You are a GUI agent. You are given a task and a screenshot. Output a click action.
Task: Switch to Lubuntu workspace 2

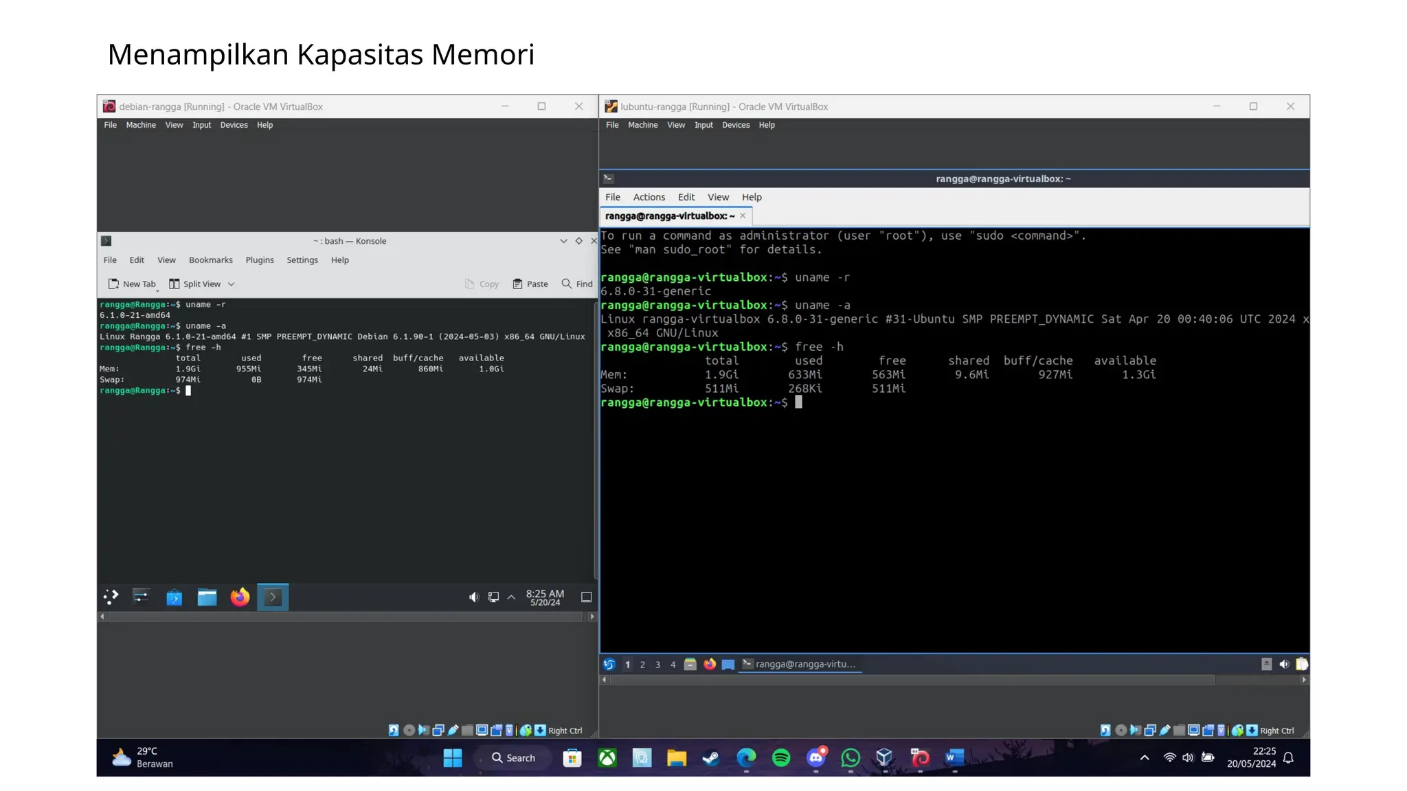coord(642,665)
